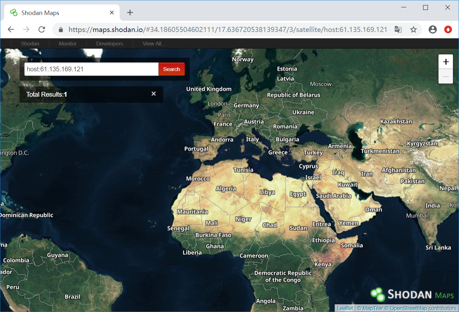Zoom out with the minus button
This screenshot has width=459, height=312.
point(446,76)
